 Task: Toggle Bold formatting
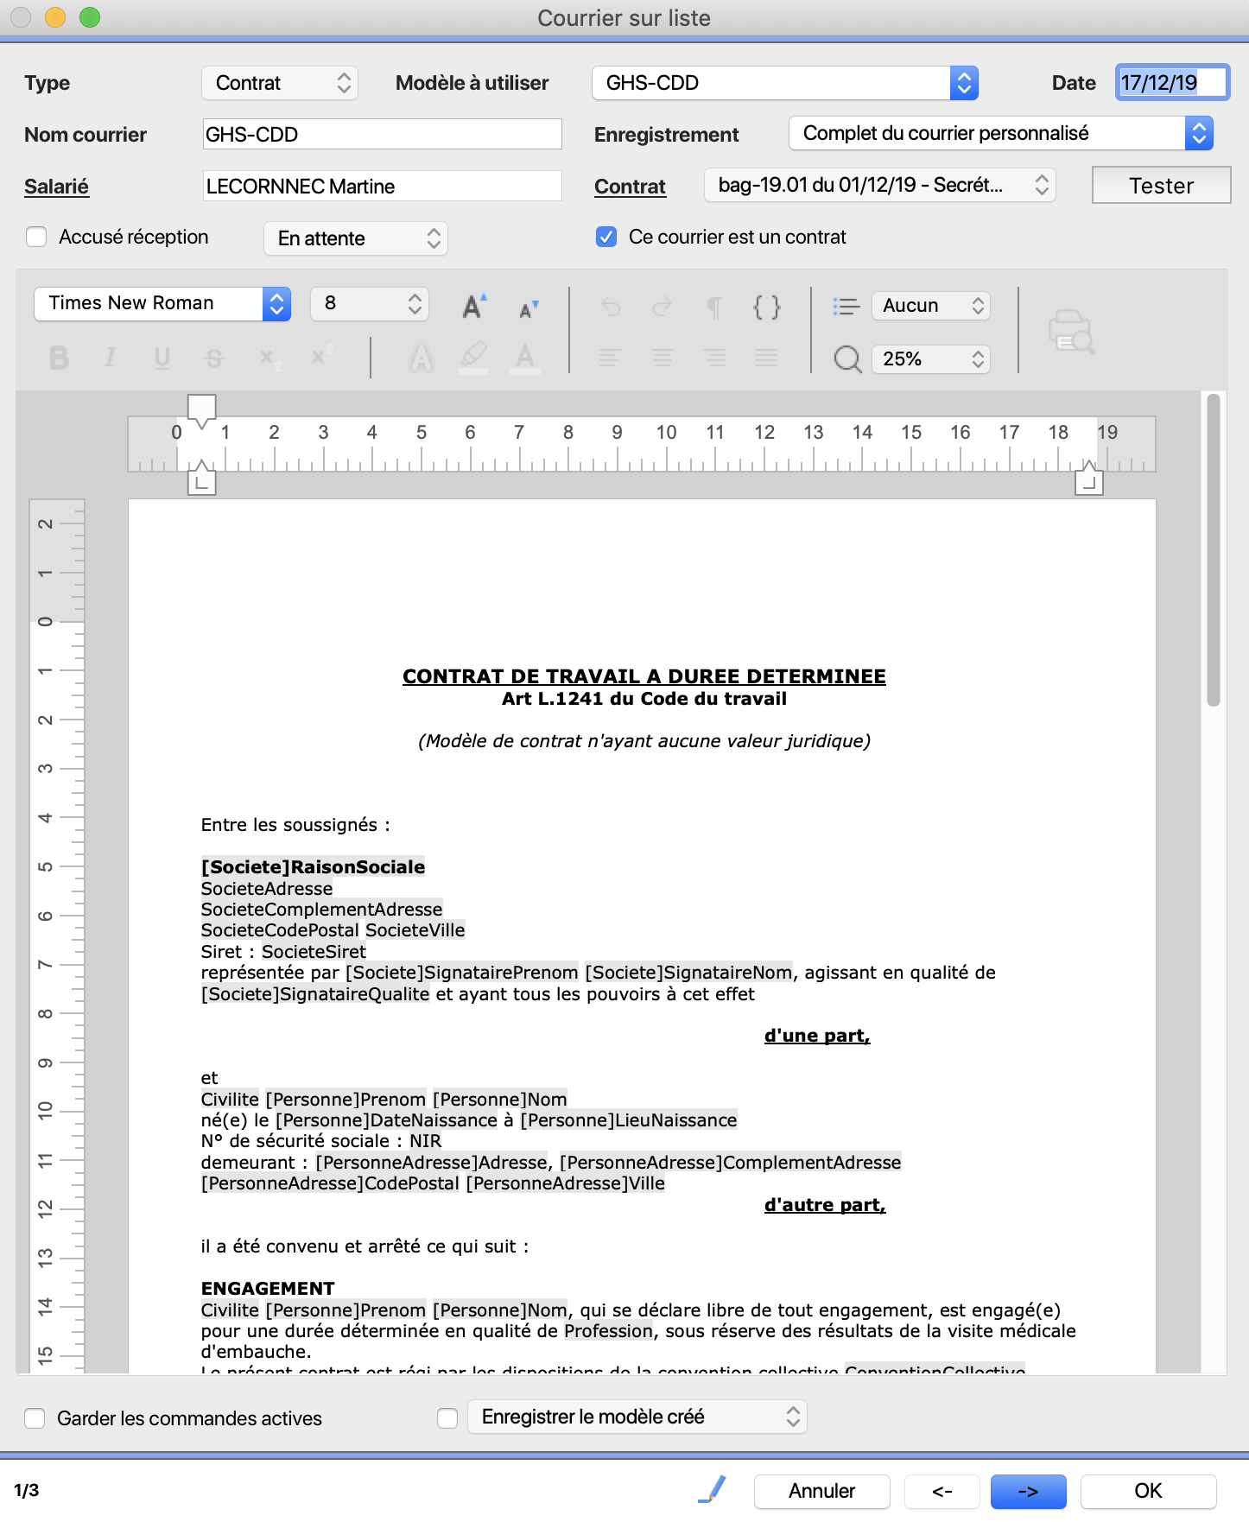[x=59, y=358]
